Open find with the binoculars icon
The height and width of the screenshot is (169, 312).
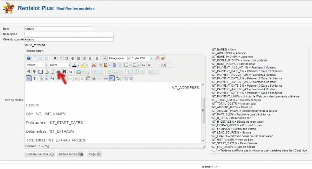tap(64, 72)
